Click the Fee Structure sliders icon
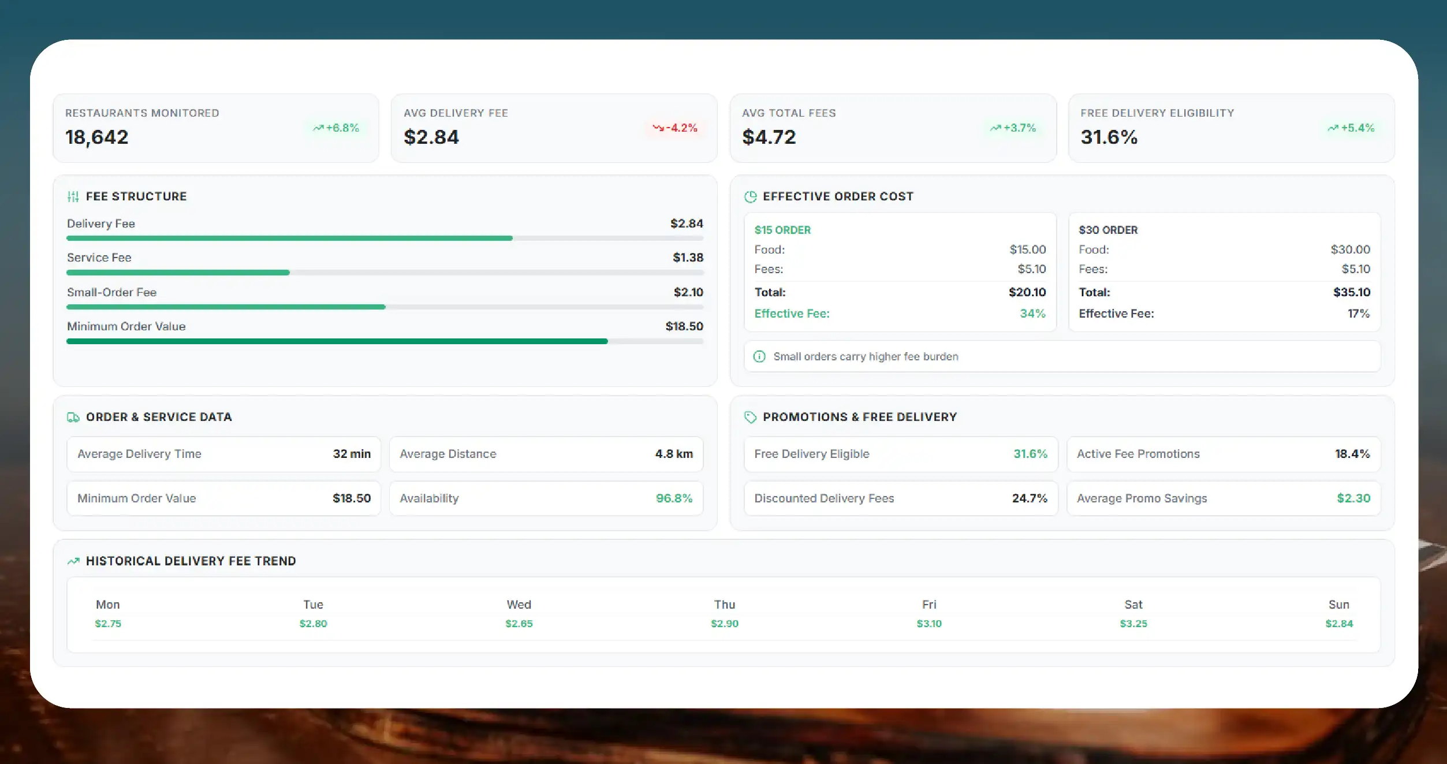 coord(73,197)
